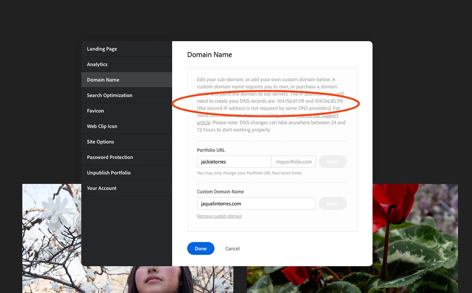Switch to Search Optimization settings
Screen dimensions: 472x293
109,95
